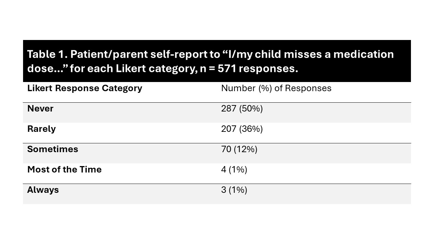The height and width of the screenshot is (244, 434).
Task: Select the "Number (%) of Responses" column header
Action: [276, 88]
